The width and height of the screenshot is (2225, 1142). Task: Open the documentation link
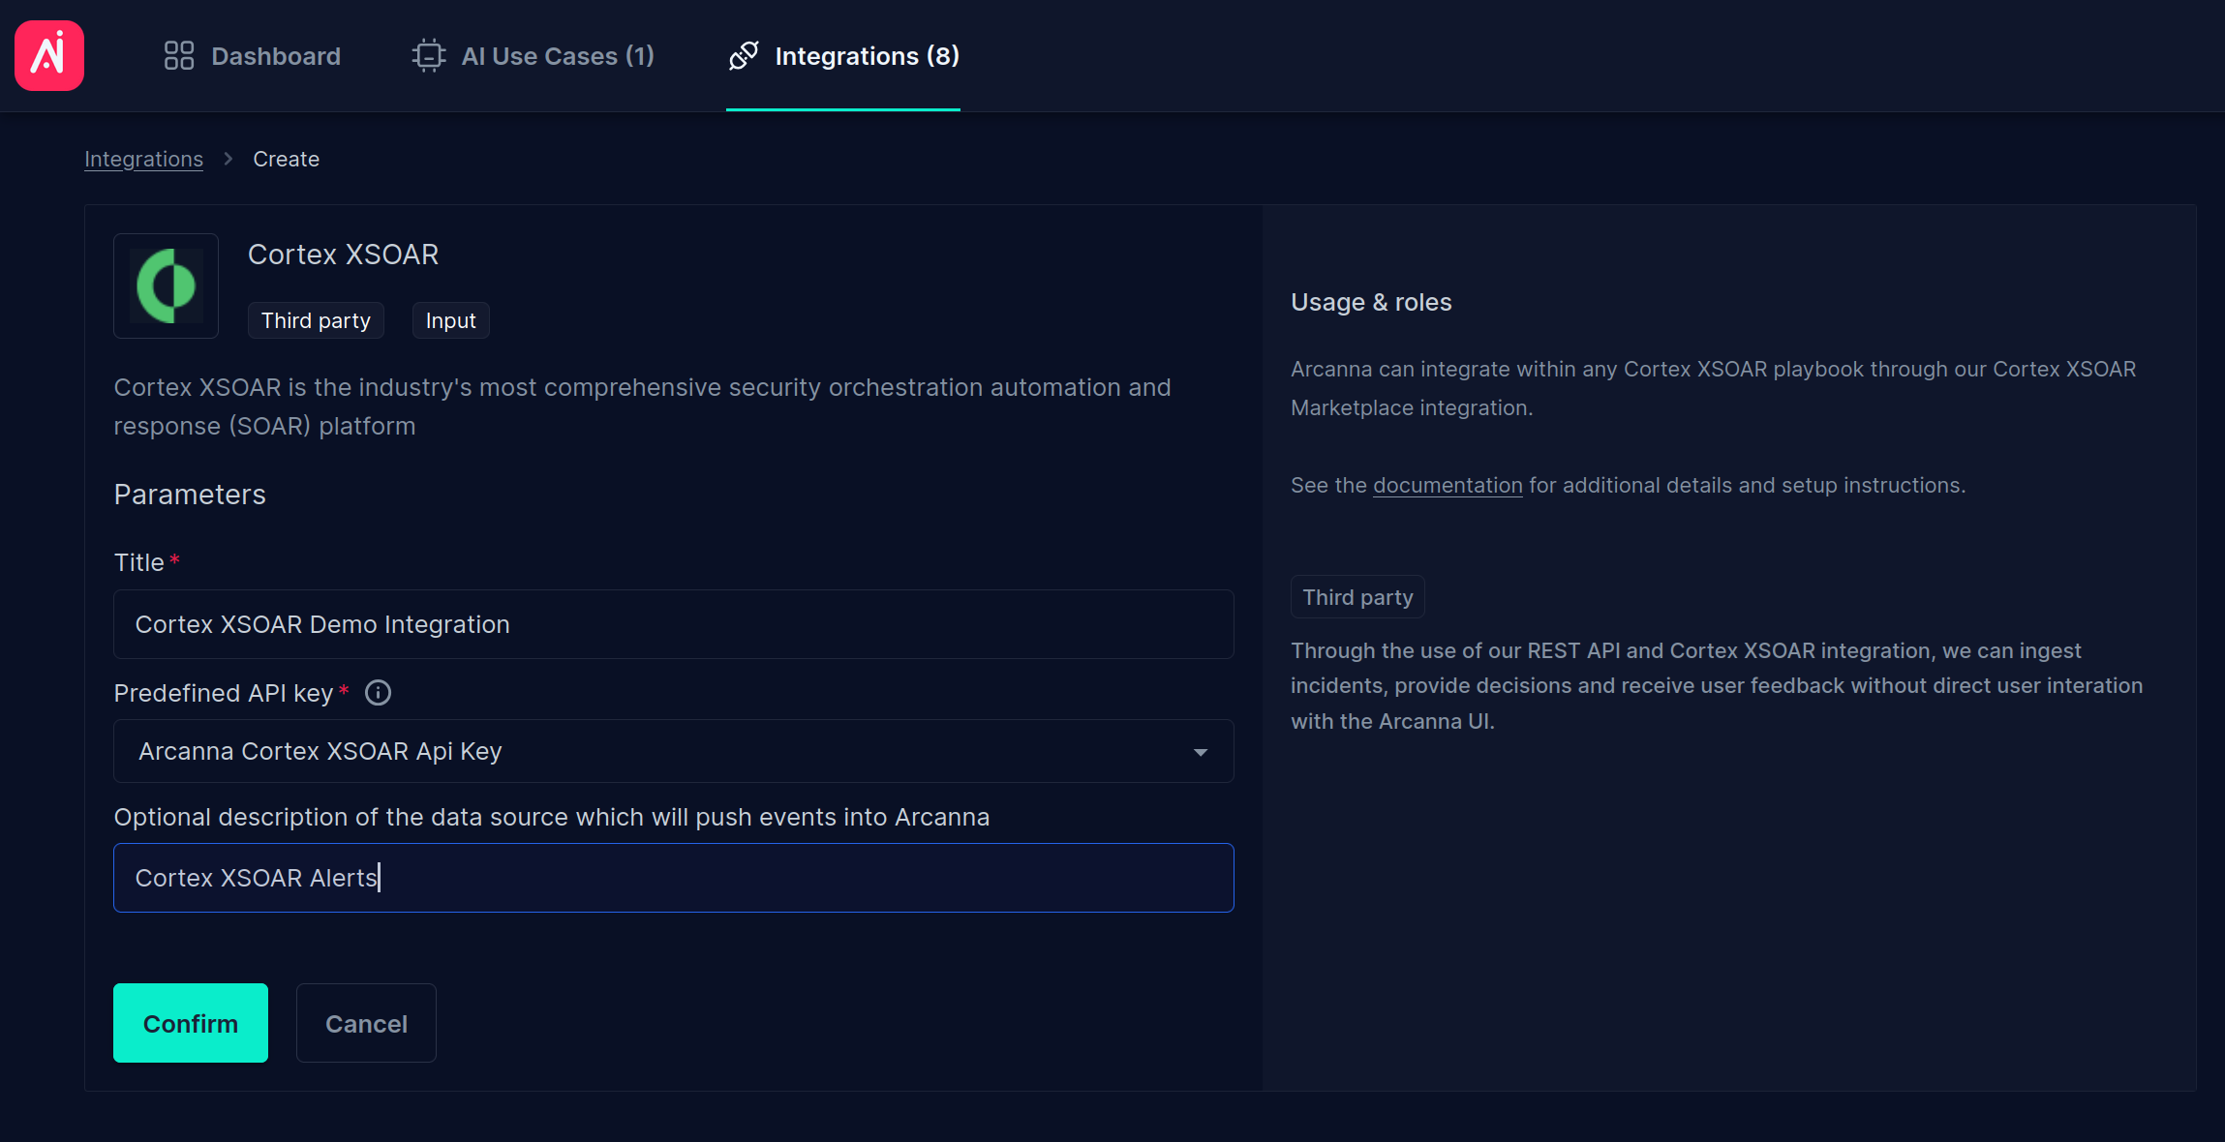click(1448, 486)
